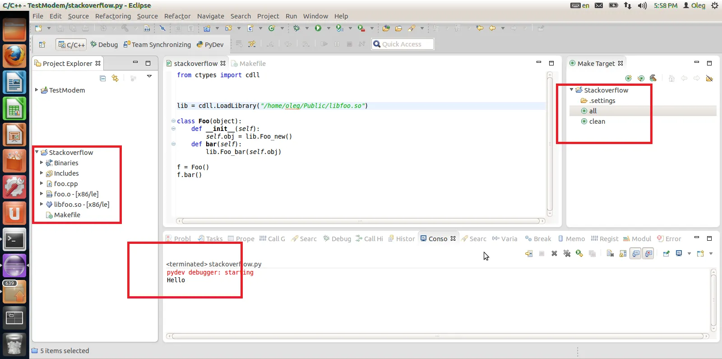This screenshot has height=359, width=722.
Task: Click the volume indicator in the top panel
Action: tap(642, 5)
